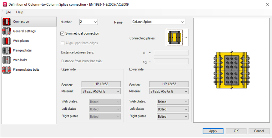The height and width of the screenshot is (138, 272).
Task: Click the Web bolts icon
Action: (x=7, y=60)
